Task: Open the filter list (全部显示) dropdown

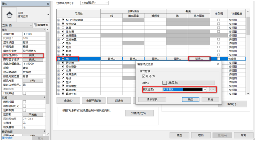Action: (x=95, y=3)
